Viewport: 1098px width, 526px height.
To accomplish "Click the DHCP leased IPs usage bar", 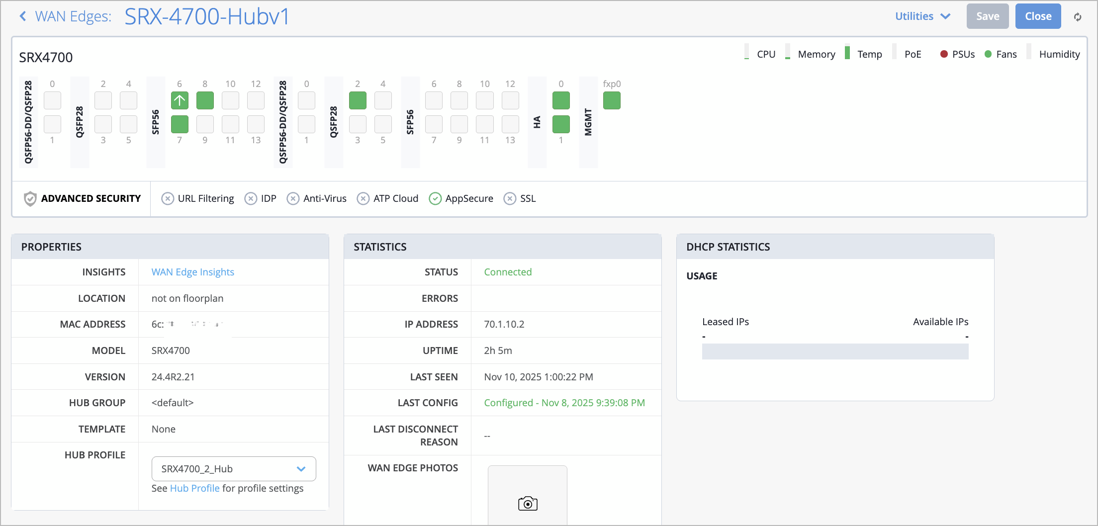I will click(x=835, y=351).
